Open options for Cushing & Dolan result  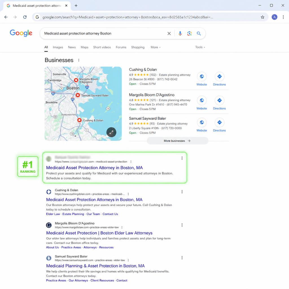coord(182,192)
